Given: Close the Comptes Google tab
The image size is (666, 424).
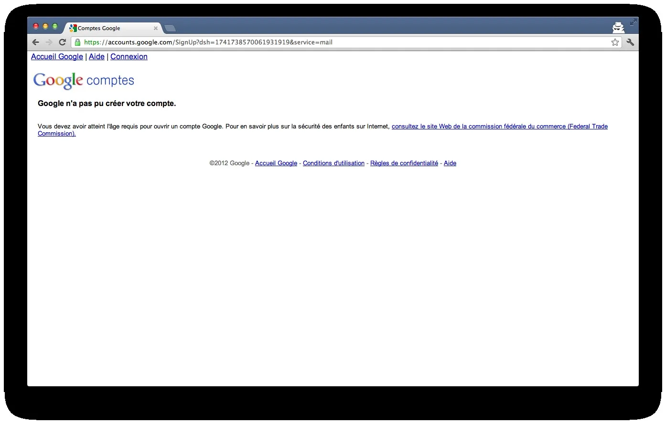Looking at the screenshot, I should (156, 28).
